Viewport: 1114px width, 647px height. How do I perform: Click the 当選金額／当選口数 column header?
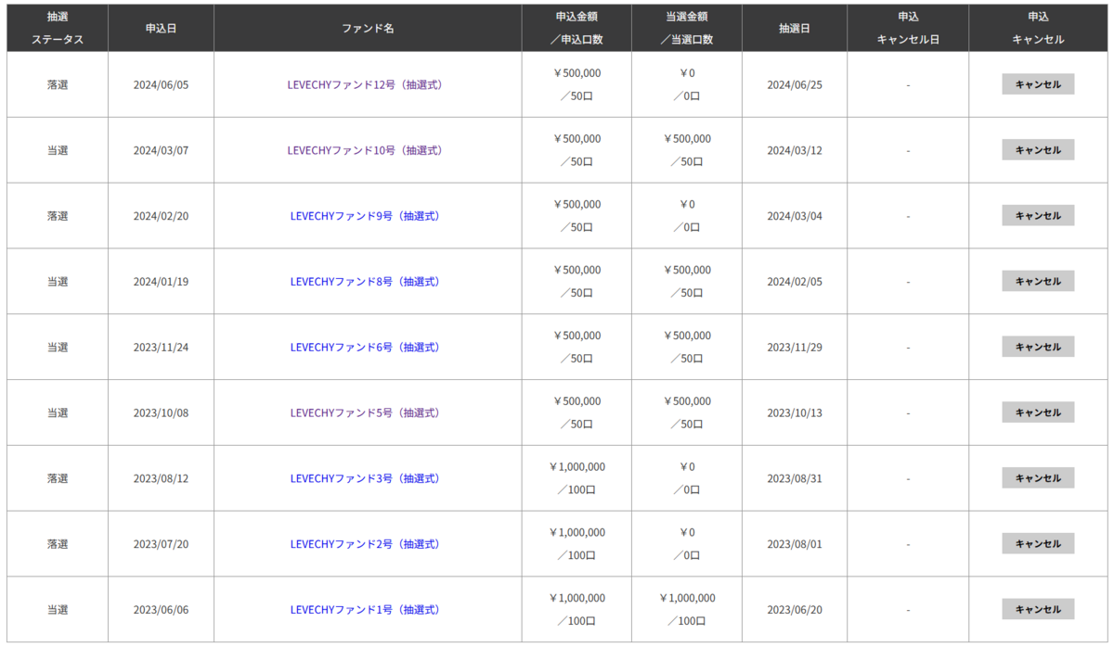pyautogui.click(x=687, y=29)
